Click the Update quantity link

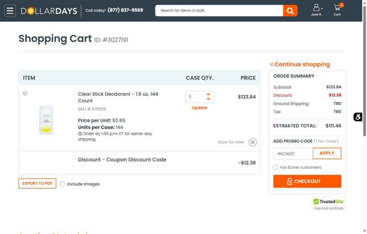[x=200, y=108]
